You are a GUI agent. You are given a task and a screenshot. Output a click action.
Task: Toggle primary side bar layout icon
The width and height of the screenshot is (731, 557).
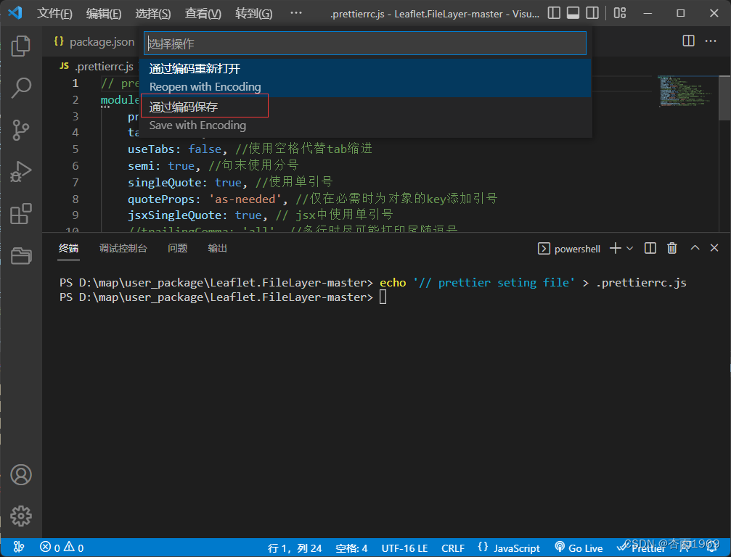click(x=554, y=13)
